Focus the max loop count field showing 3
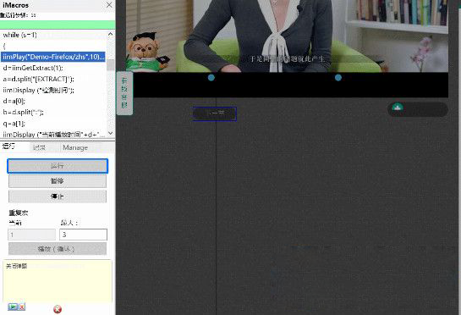The height and width of the screenshot is (315, 461). 83,235
